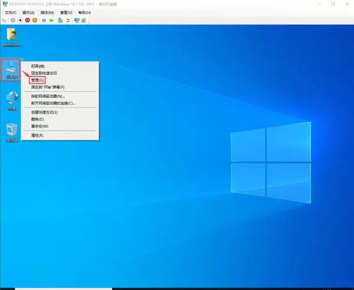Viewport: 354px width, 290px height.
Task: Maximize the virtual machine connection window
Action: pyautogui.click(x=333, y=4)
